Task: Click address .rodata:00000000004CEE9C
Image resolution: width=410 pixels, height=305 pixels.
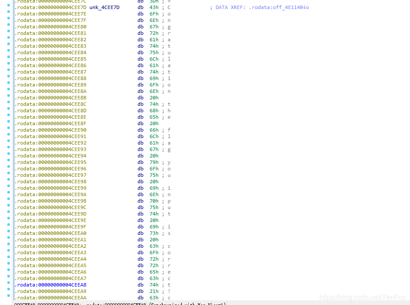Action: (50, 207)
